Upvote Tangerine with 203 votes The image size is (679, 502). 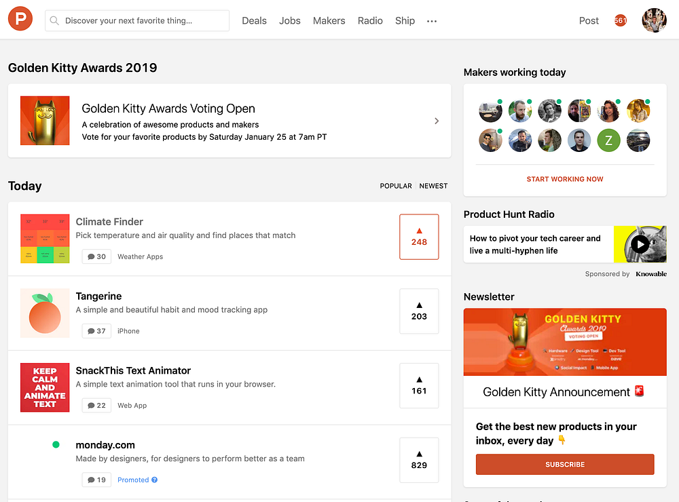tap(419, 311)
